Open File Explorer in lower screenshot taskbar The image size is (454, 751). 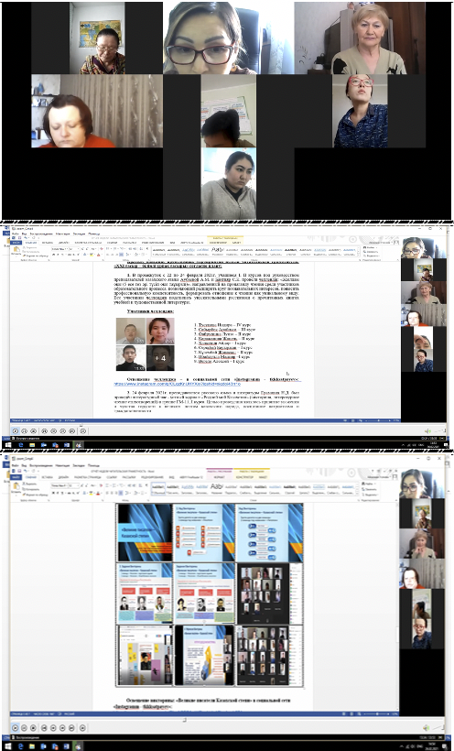[x=32, y=746]
